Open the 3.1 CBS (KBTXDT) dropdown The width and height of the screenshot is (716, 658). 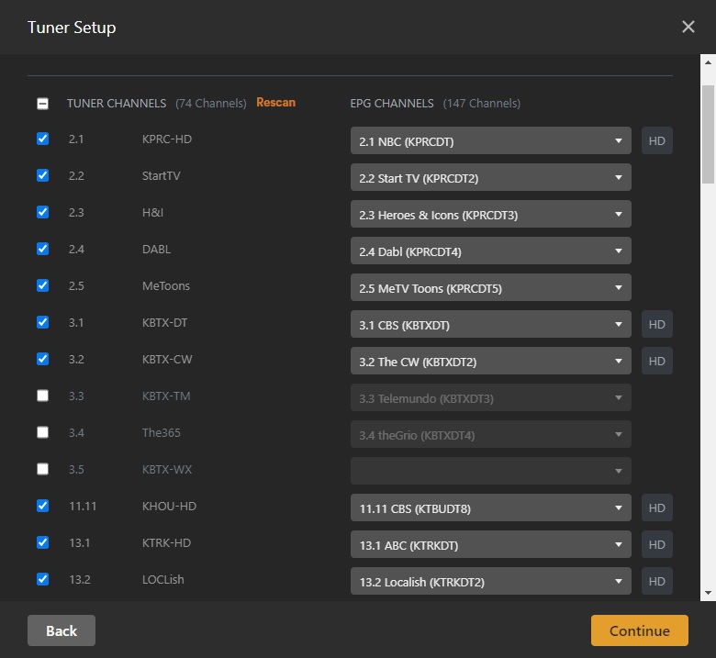coord(490,324)
